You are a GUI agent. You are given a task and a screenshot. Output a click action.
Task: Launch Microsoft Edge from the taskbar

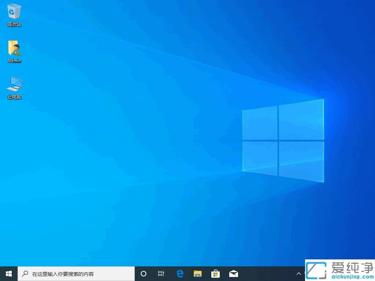coord(179,273)
